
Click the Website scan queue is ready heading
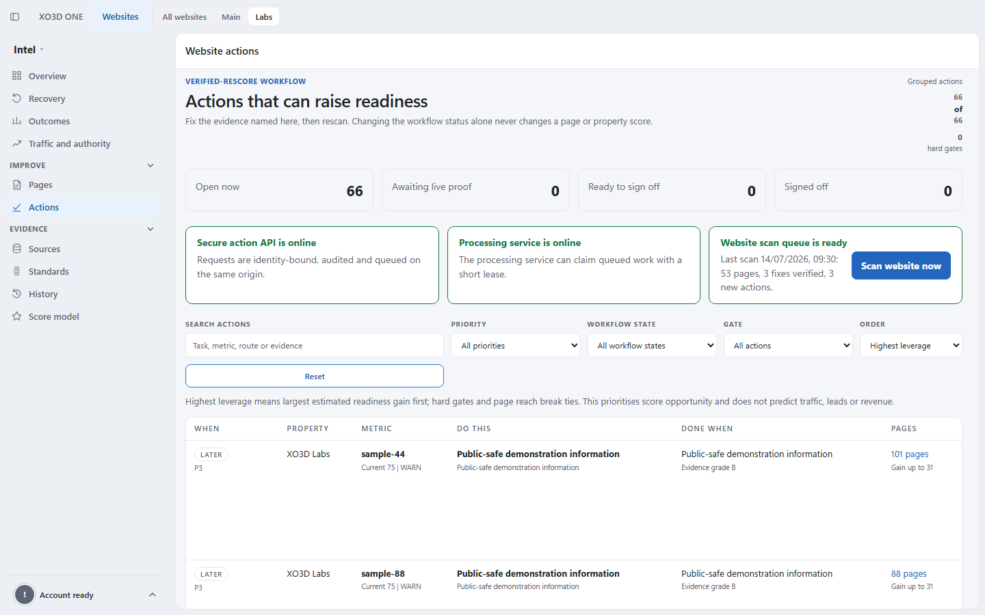pos(784,243)
